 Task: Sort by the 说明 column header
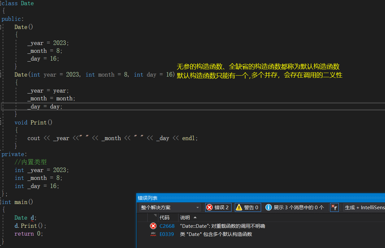pos(185,217)
